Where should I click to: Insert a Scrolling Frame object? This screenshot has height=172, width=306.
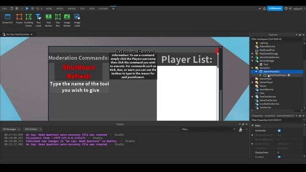point(29,20)
